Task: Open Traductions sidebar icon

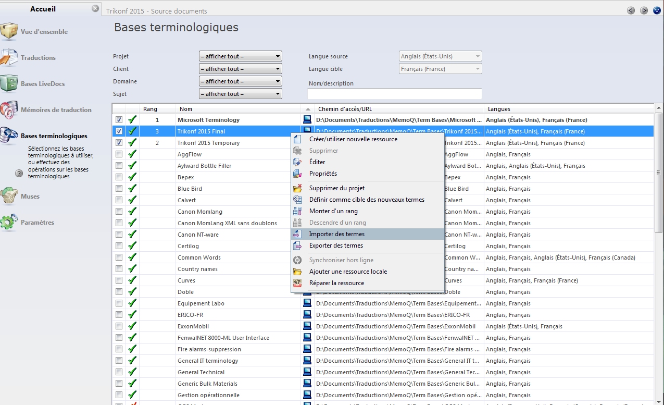Action: pyautogui.click(x=9, y=57)
